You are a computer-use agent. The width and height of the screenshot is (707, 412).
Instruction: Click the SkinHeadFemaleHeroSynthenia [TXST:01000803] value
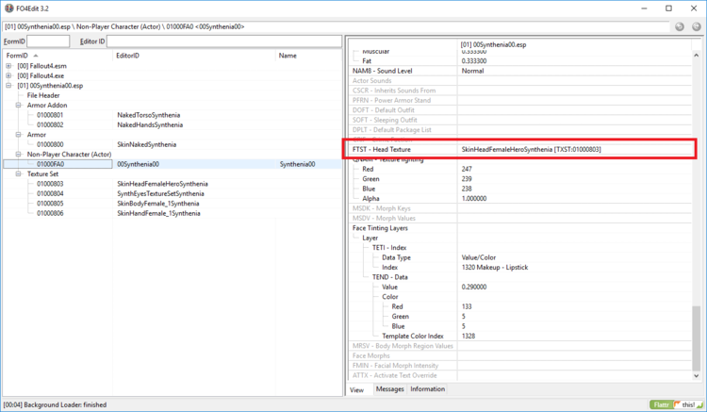pyautogui.click(x=531, y=149)
